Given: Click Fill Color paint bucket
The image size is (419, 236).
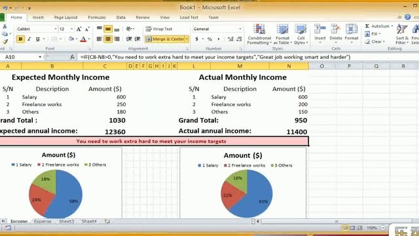Looking at the screenshot, I should tap(71, 39).
